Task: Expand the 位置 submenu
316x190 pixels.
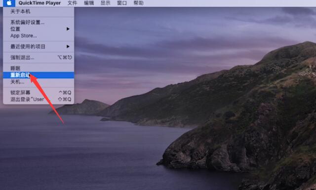Action: tap(39, 29)
